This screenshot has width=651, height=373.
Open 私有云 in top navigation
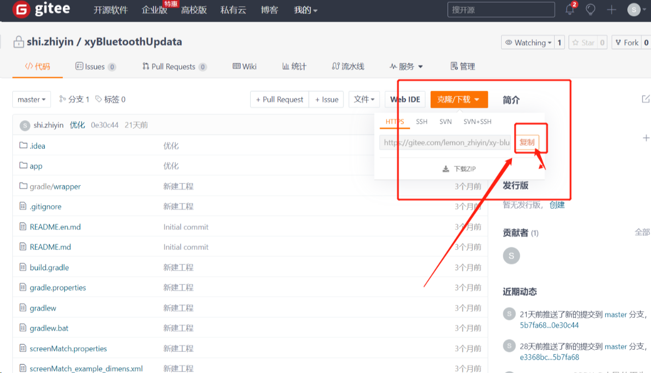[233, 10]
